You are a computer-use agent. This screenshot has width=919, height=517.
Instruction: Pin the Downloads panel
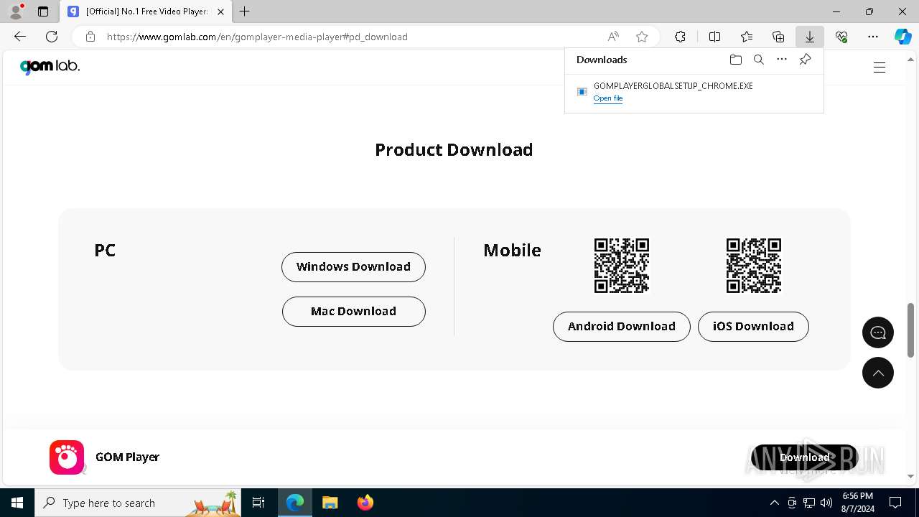[805, 60]
